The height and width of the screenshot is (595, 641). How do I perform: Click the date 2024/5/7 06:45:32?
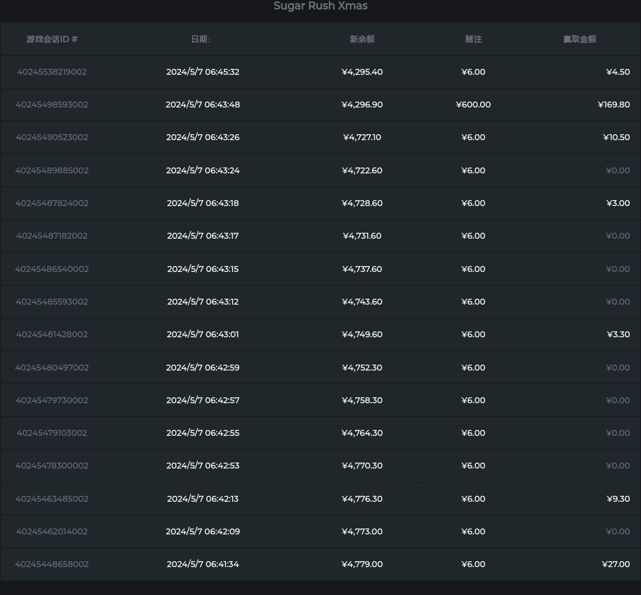203,72
